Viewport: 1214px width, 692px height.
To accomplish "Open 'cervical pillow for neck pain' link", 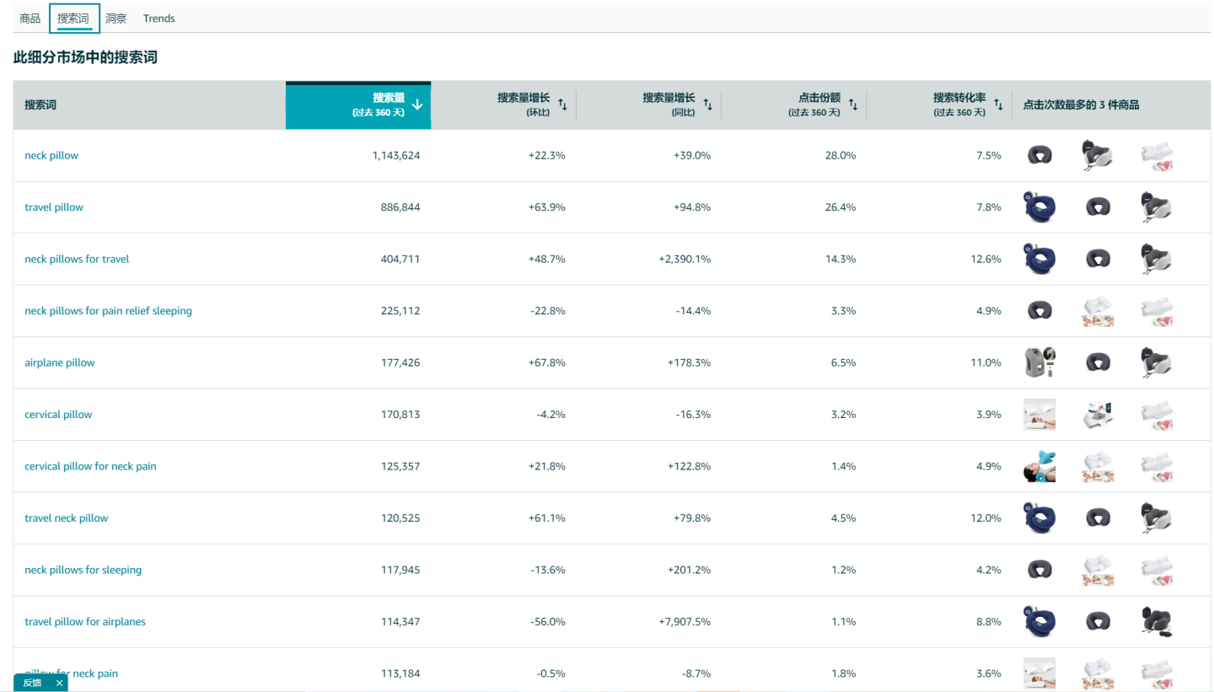I will 90,466.
